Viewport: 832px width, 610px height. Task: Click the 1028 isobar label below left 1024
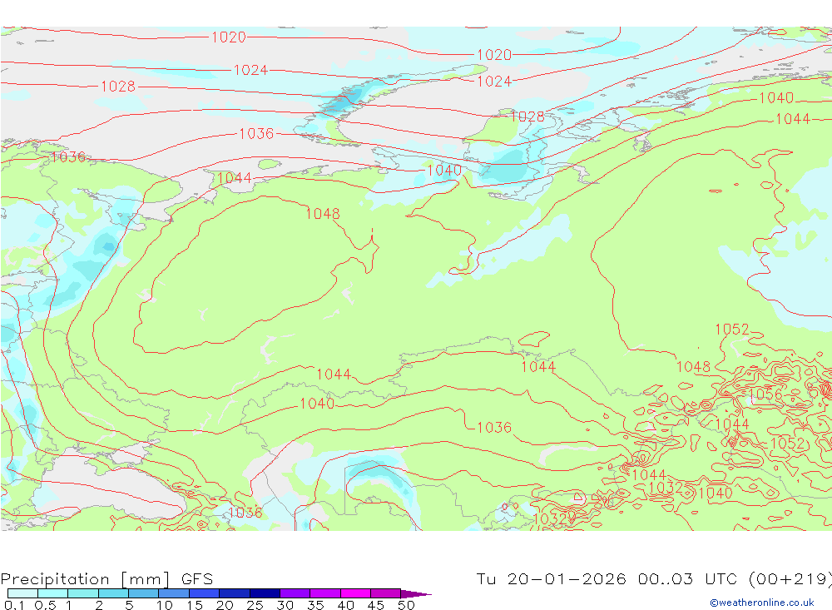click(x=118, y=86)
